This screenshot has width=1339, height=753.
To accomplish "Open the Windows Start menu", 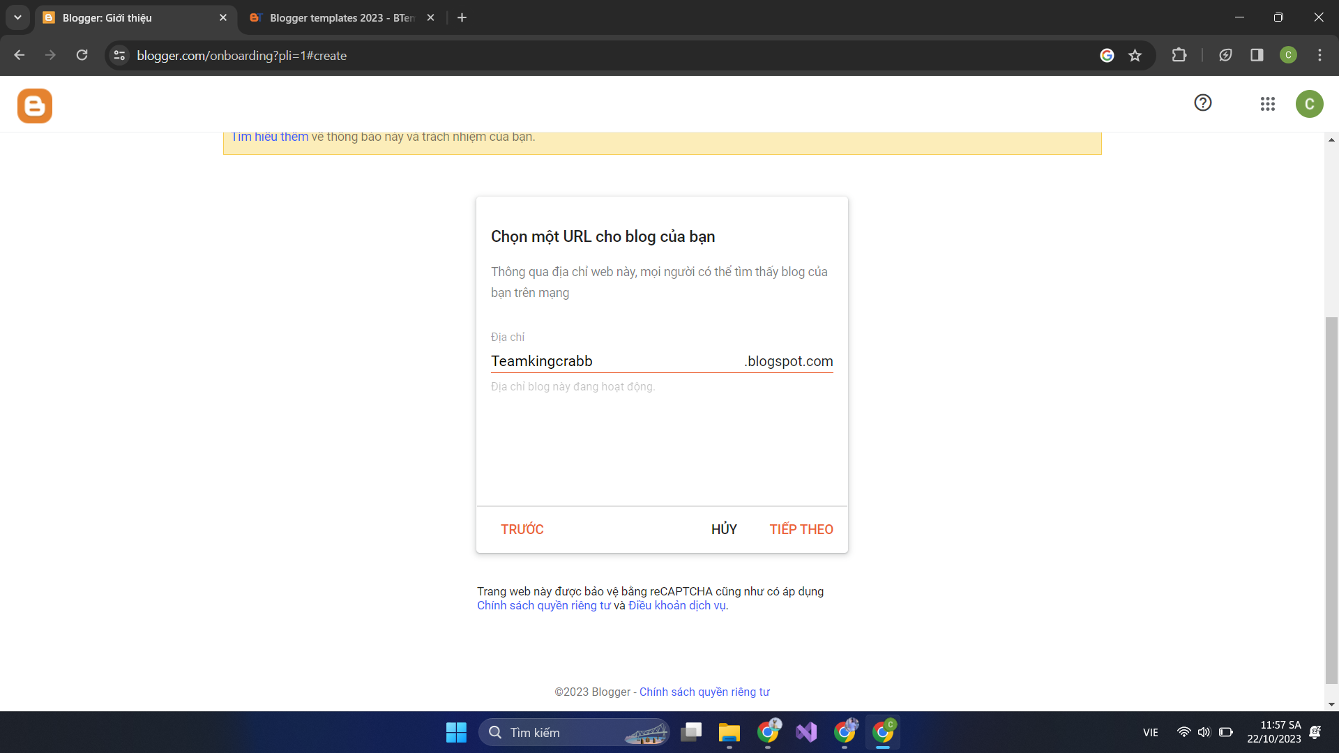I will tap(456, 732).
